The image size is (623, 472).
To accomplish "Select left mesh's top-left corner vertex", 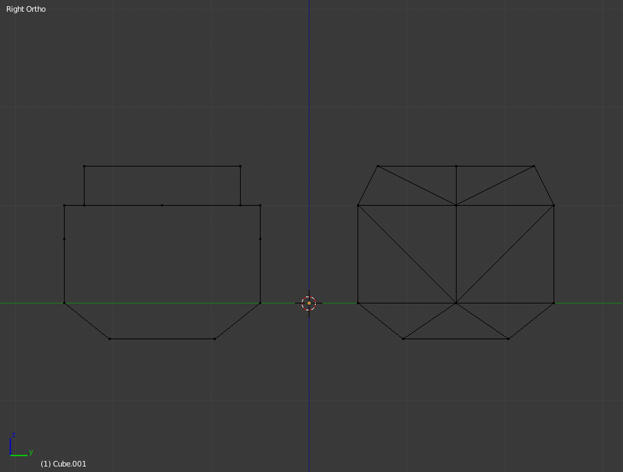I will pos(84,167).
